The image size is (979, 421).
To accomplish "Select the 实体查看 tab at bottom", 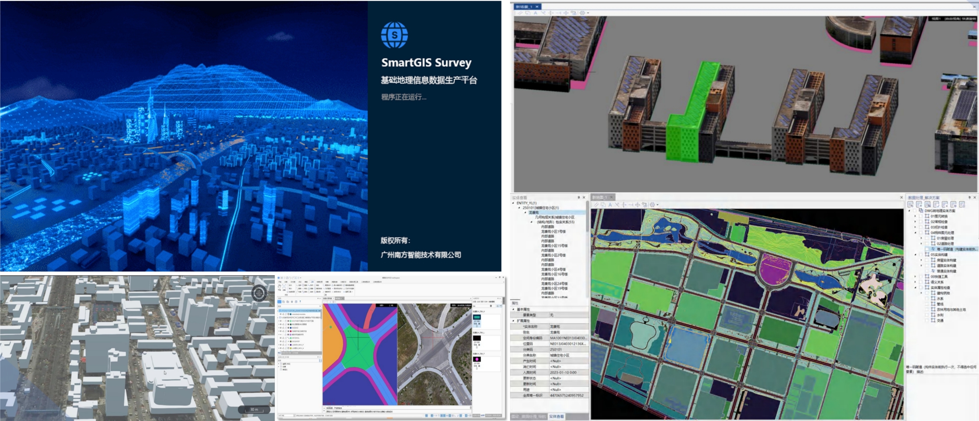I will click(x=556, y=417).
